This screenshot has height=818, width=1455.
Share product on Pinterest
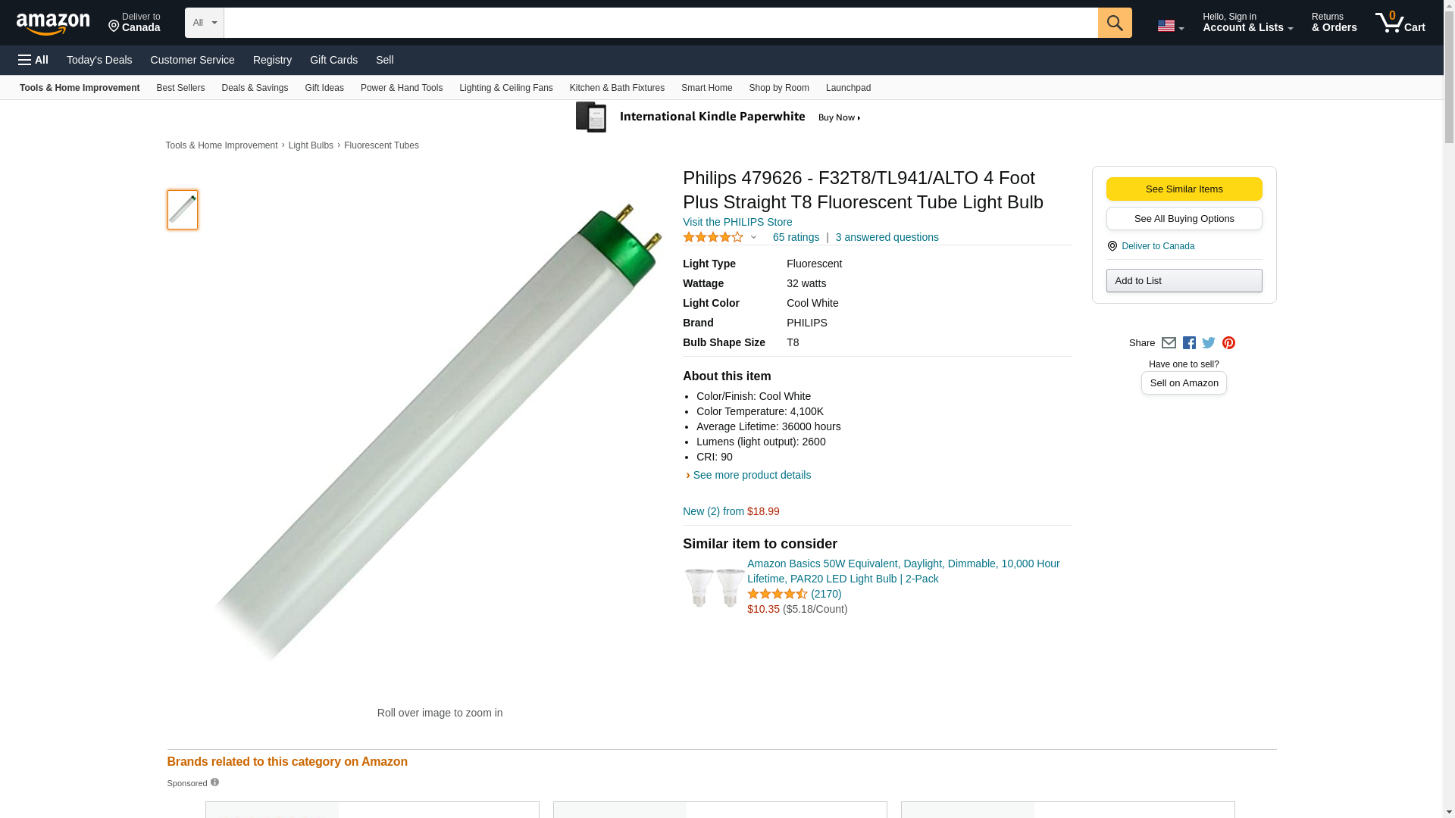[1228, 343]
